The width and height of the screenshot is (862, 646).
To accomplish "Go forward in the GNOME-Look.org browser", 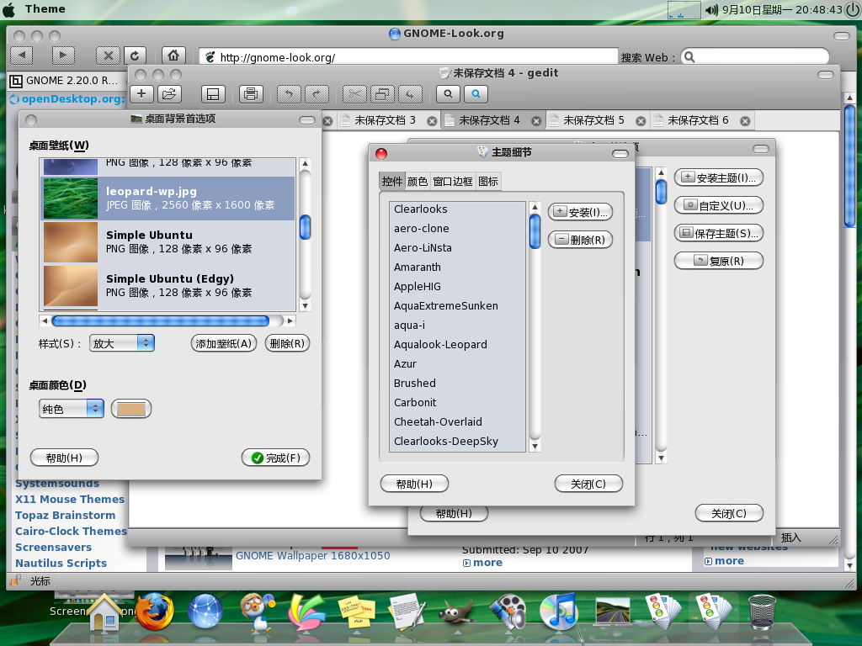I will coord(63,56).
